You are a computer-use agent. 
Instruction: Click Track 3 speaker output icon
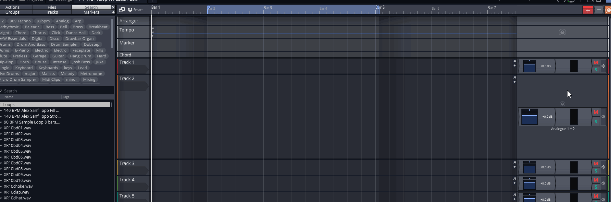pyautogui.click(x=603, y=167)
